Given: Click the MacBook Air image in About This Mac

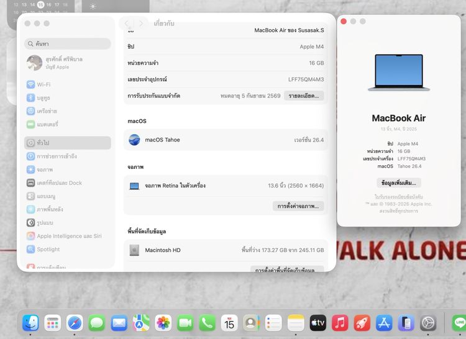Looking at the screenshot, I should tap(398, 73).
